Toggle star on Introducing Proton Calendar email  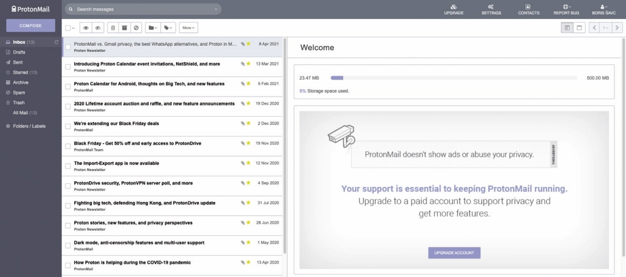click(248, 64)
